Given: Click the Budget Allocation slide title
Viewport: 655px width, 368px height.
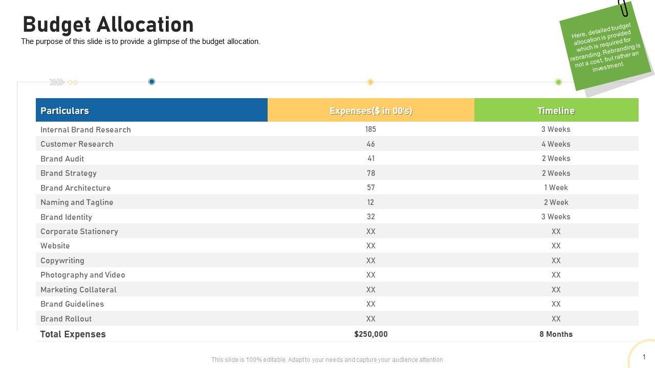Looking at the screenshot, I should pyautogui.click(x=108, y=25).
